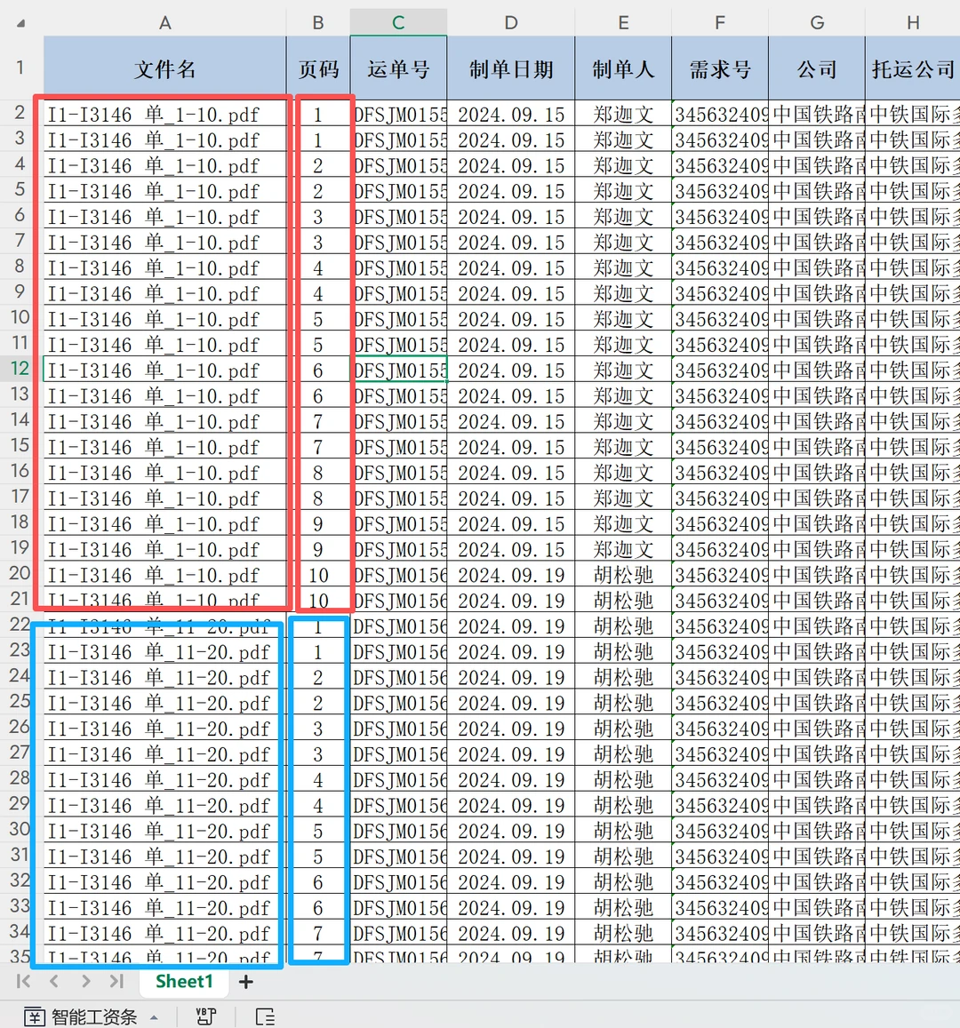Click the document outline icon in bottom bar
This screenshot has width=960, height=1028.
[264, 1016]
